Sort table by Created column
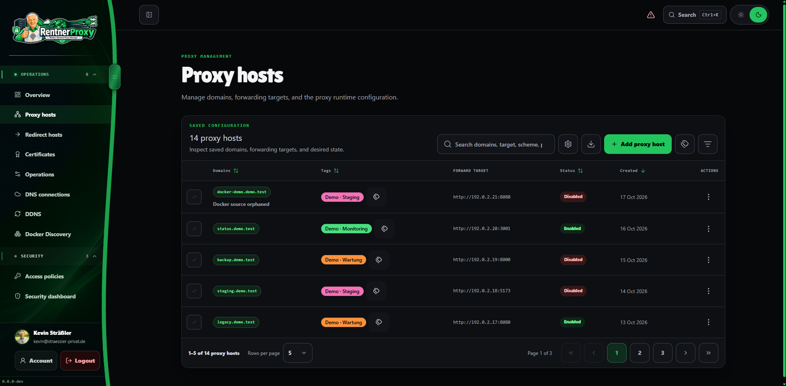 pyautogui.click(x=632, y=171)
